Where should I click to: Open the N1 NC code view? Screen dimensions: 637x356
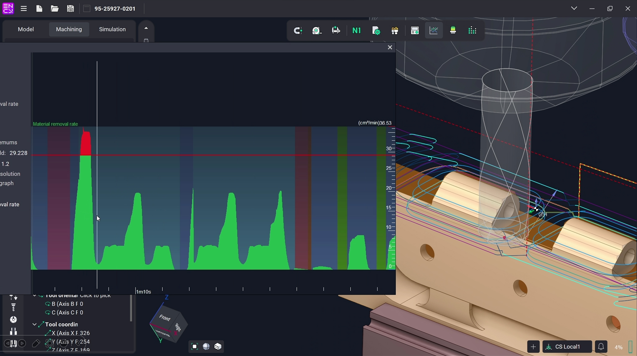click(x=356, y=30)
